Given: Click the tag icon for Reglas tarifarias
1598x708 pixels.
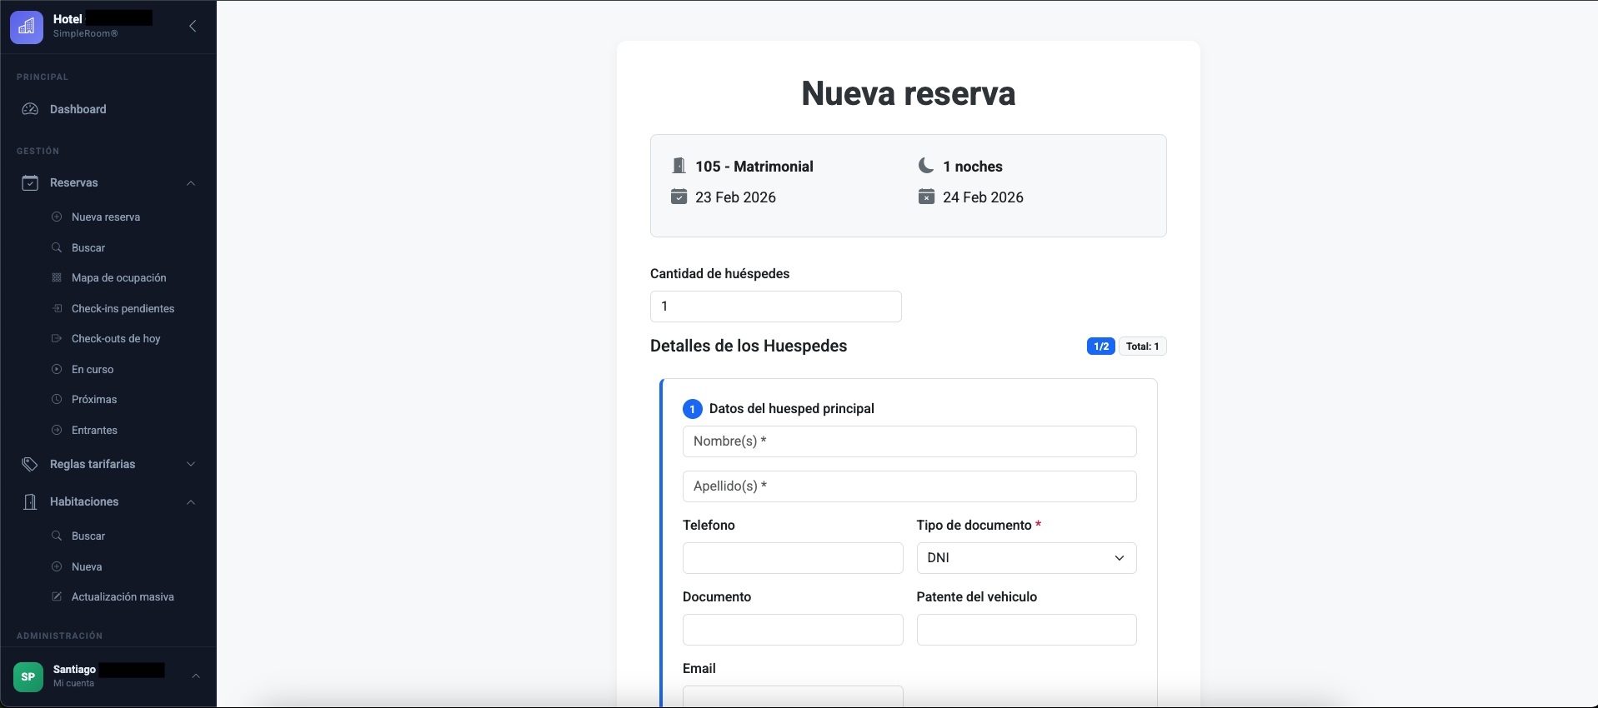Looking at the screenshot, I should 30,464.
